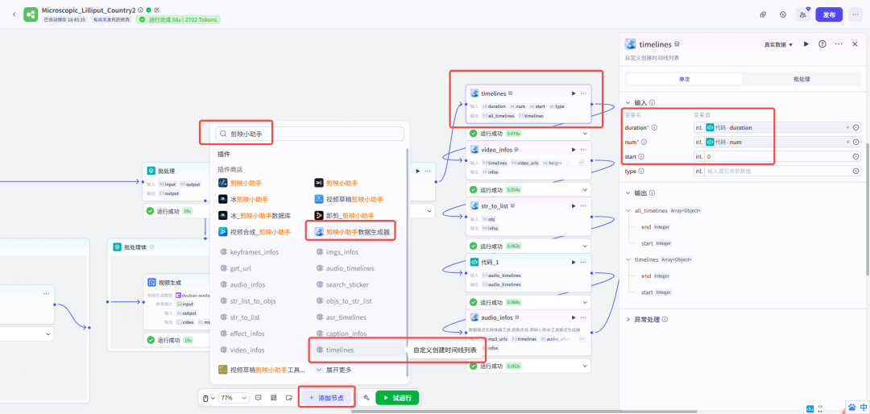Expand the 异常处理 section
Image resolution: width=870 pixels, height=414 pixels.
click(x=628, y=320)
